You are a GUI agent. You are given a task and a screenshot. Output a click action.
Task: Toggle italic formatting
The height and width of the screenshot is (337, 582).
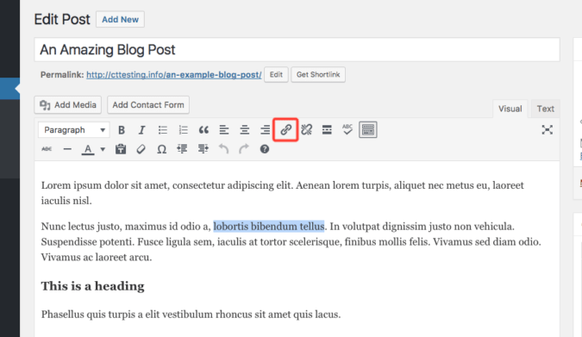point(141,130)
